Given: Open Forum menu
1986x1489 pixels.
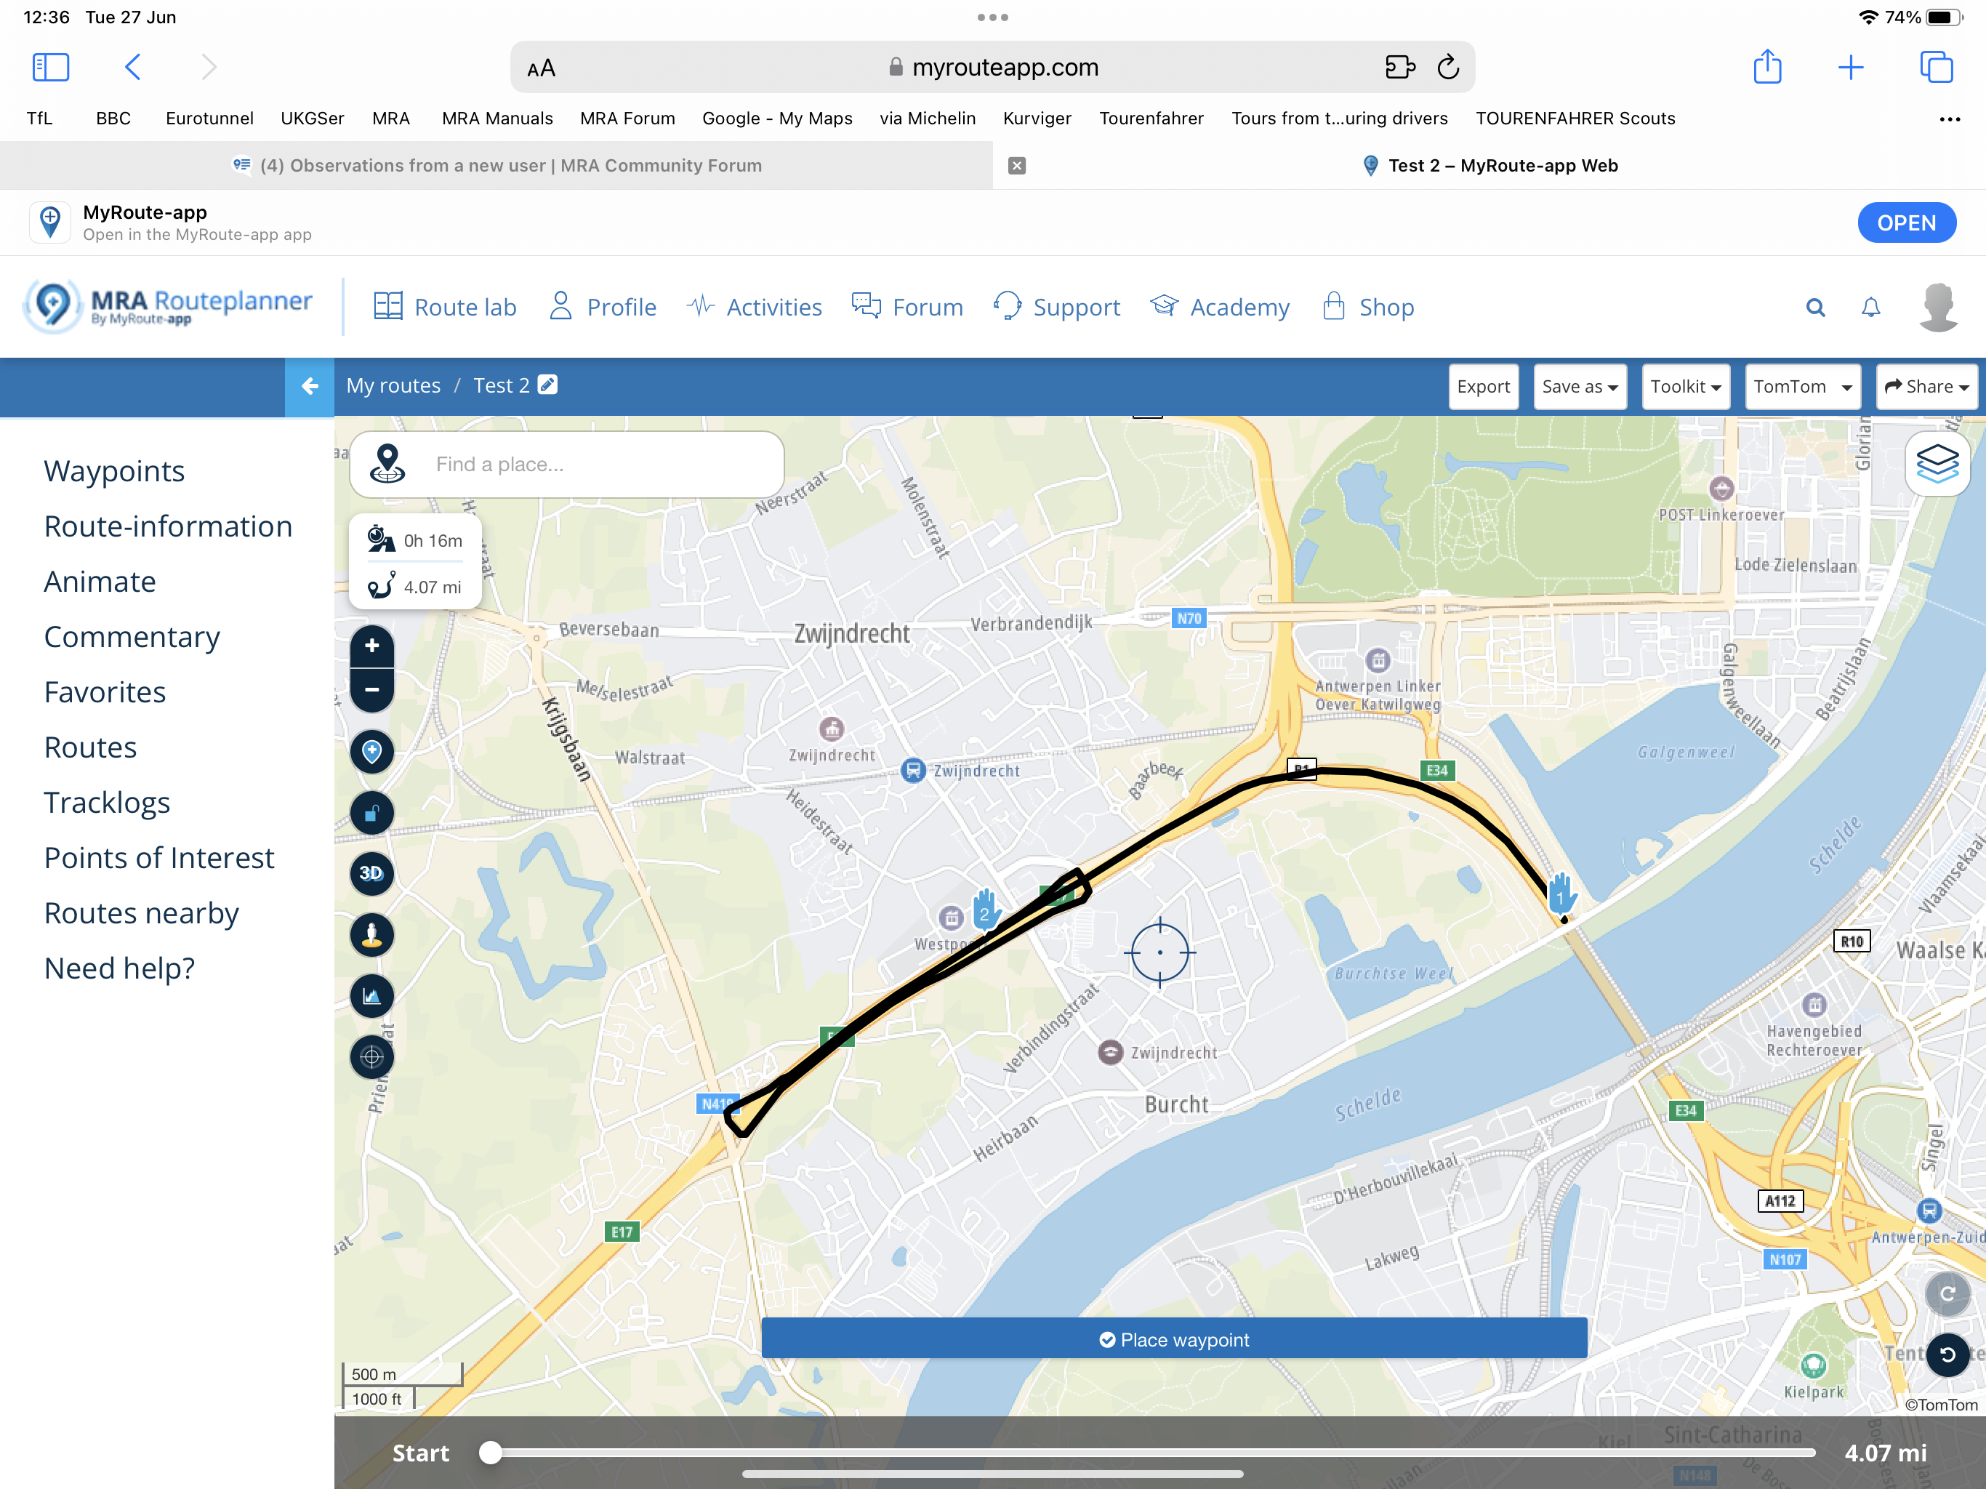Looking at the screenshot, I should pos(906,307).
